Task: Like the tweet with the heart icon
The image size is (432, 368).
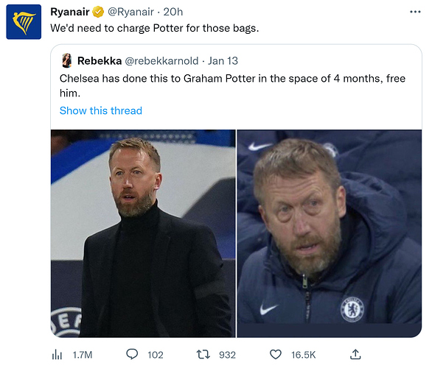Action: click(x=275, y=355)
